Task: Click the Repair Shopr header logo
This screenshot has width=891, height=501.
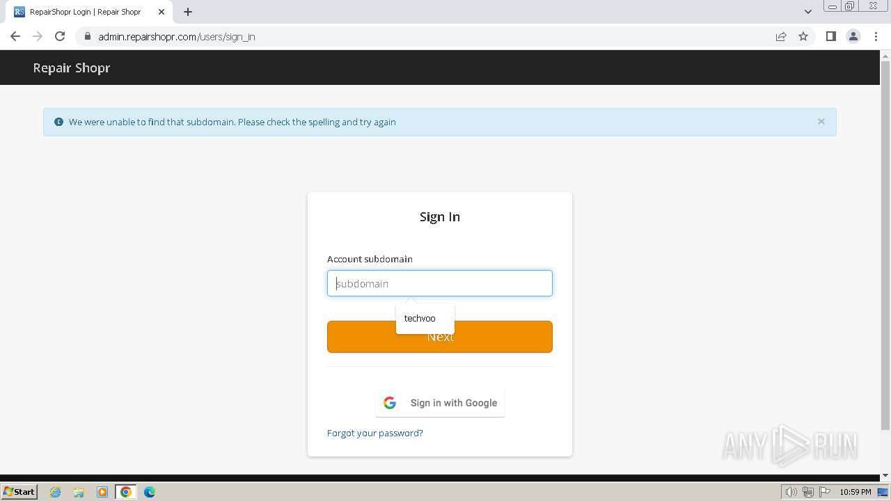Action: pyautogui.click(x=72, y=67)
